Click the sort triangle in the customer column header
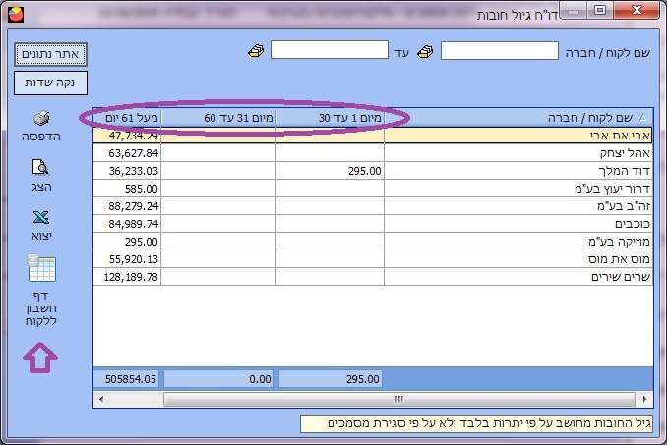The height and width of the screenshot is (445, 667). click(x=642, y=117)
